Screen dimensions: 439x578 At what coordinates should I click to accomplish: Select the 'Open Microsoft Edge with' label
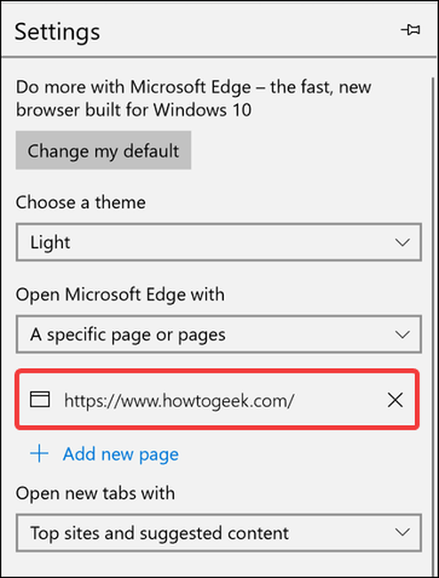(x=120, y=295)
